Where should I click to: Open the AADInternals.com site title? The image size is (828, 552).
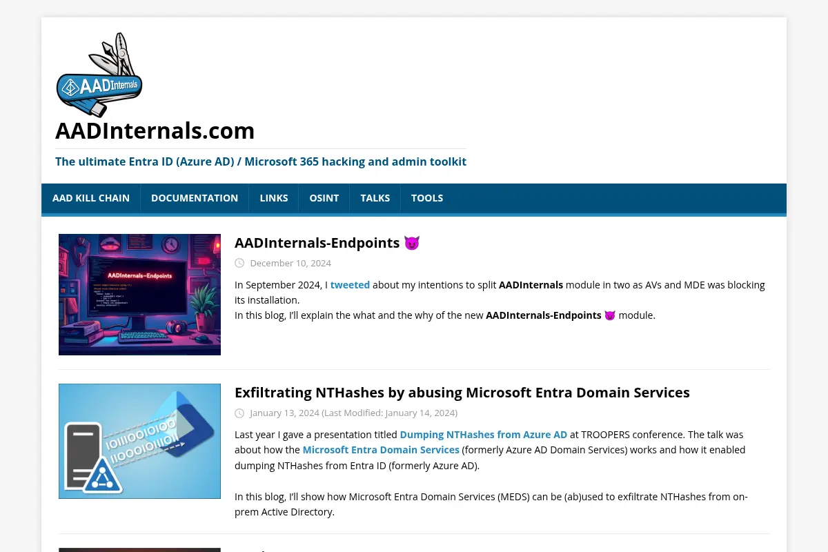tap(155, 130)
